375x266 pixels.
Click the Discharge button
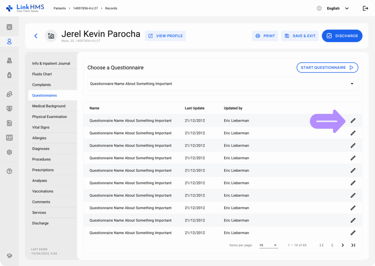(342, 36)
